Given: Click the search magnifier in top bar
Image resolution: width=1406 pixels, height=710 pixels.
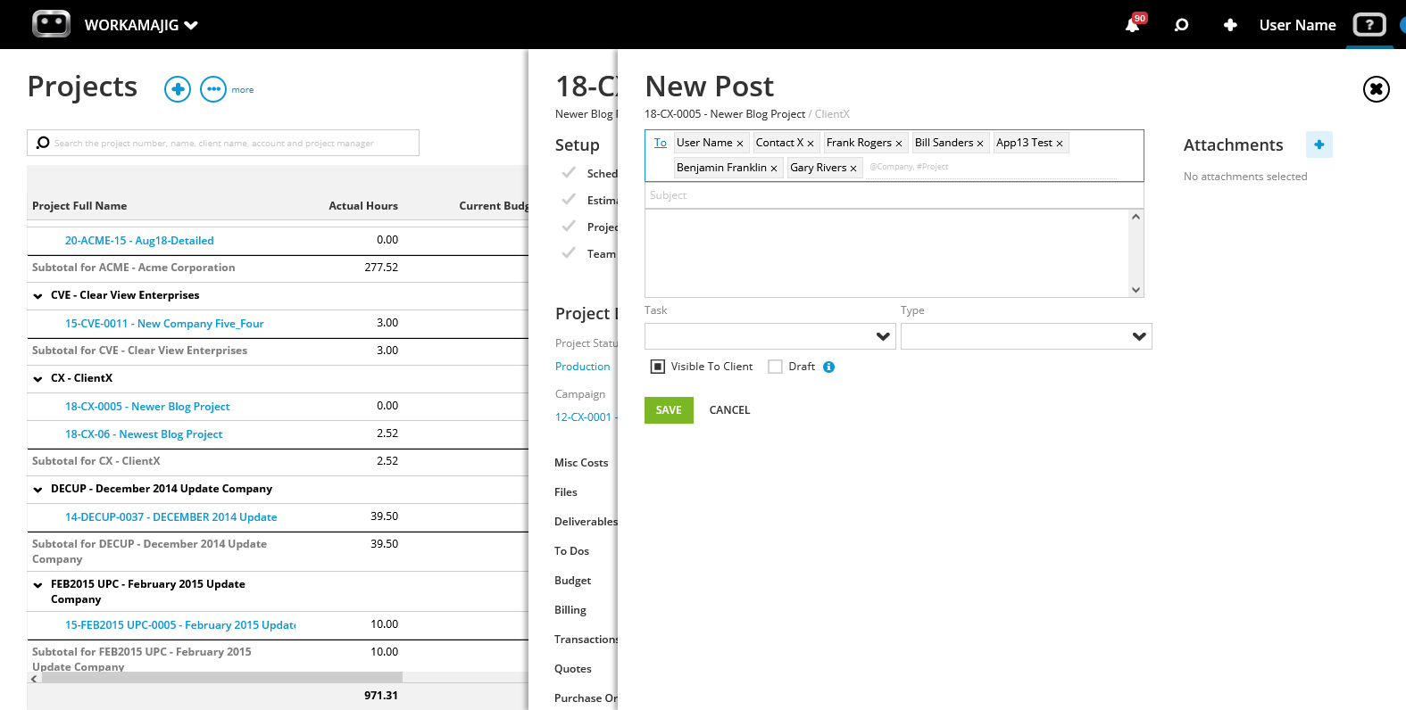Looking at the screenshot, I should pos(1181,25).
